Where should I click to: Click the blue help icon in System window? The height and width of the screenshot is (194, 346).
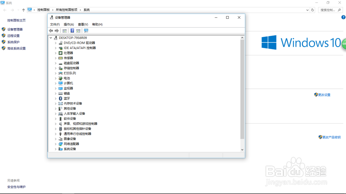[343, 17]
